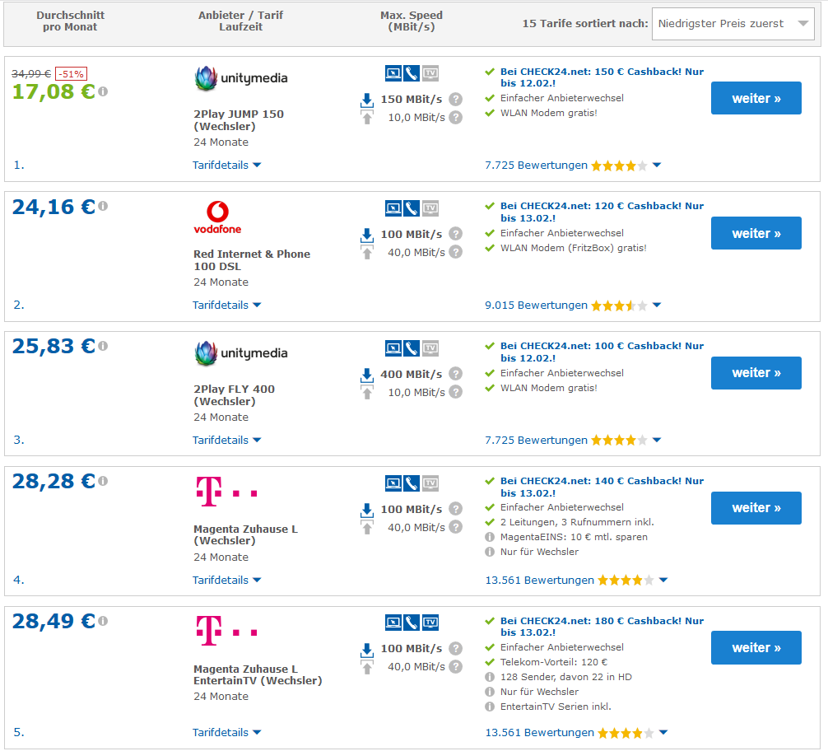
Task: Expand ratings arrow next to 9.015 Bewertungen
Action: pyautogui.click(x=657, y=305)
